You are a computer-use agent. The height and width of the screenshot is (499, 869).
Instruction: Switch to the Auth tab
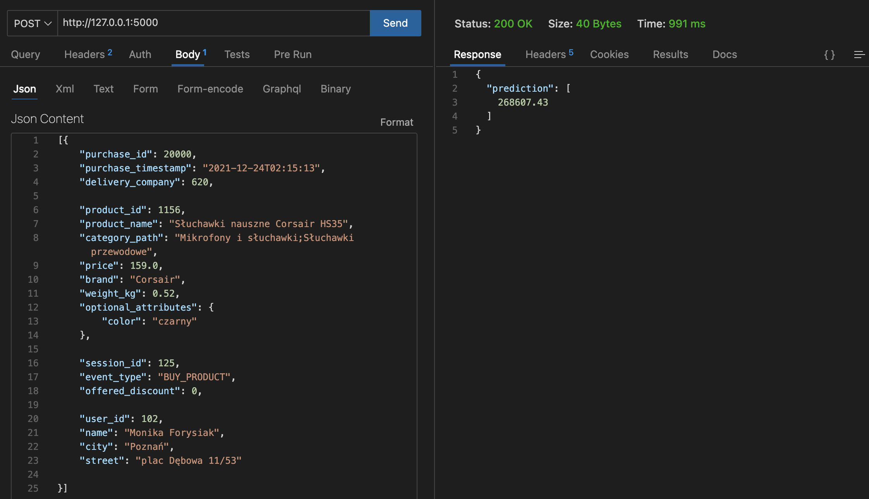140,55
